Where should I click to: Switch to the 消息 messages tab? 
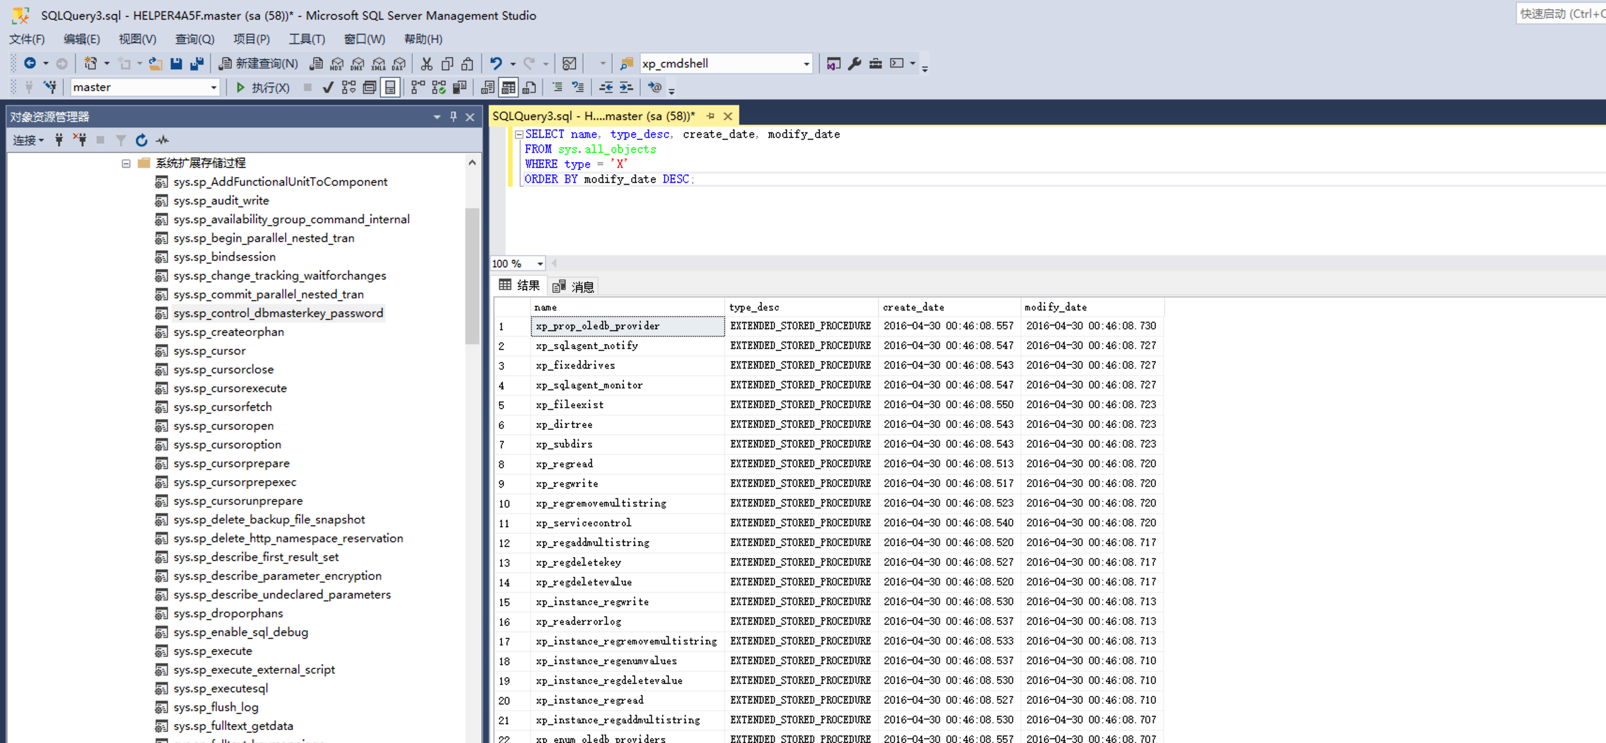pyautogui.click(x=574, y=287)
